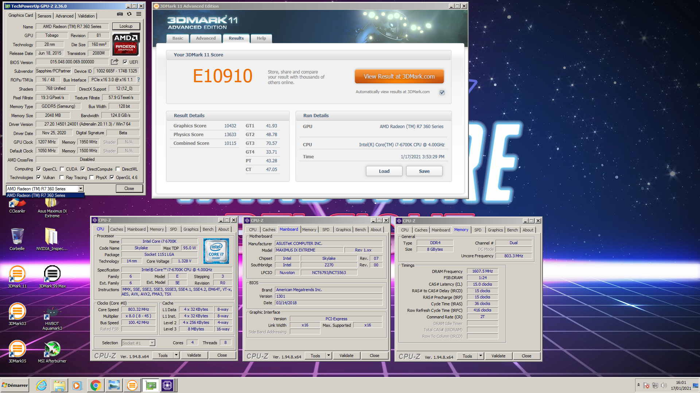
Task: Click the AMD Radeon Graphics logo
Action: (x=126, y=44)
